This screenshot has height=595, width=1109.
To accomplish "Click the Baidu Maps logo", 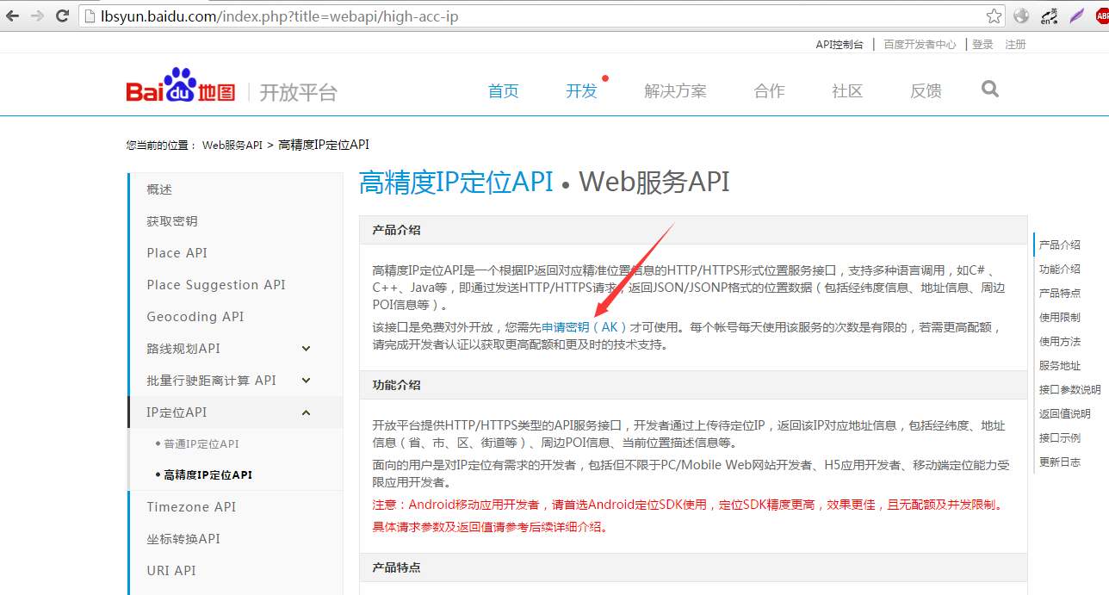I will pos(181,86).
